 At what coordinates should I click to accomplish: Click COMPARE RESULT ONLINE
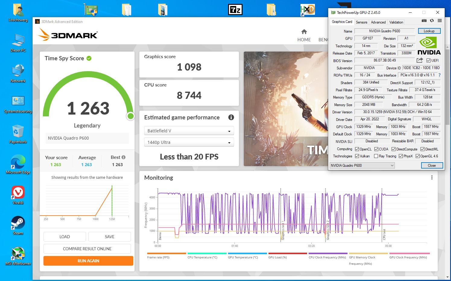(x=87, y=249)
